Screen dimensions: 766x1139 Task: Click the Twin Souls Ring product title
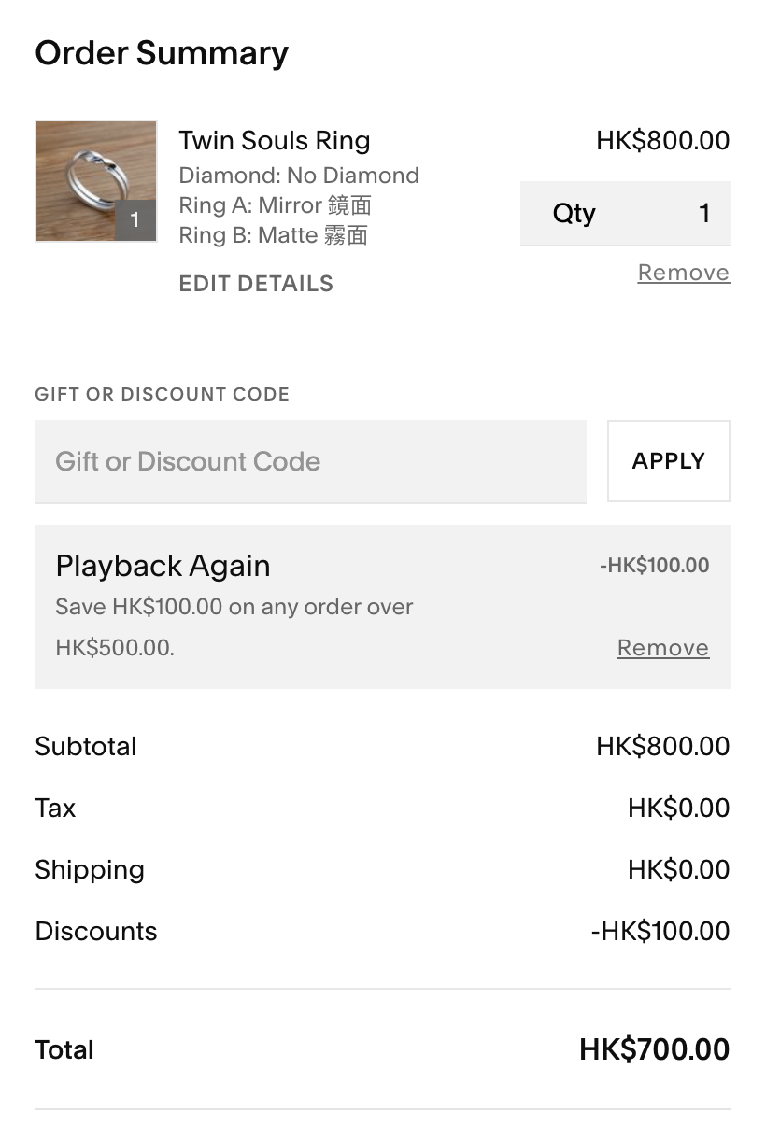click(x=275, y=141)
